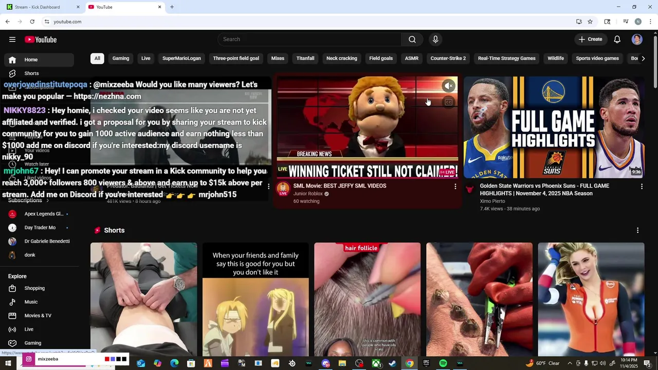Image resolution: width=658 pixels, height=370 pixels.
Task: Open Chrome from the taskbar
Action: [x=409, y=363]
